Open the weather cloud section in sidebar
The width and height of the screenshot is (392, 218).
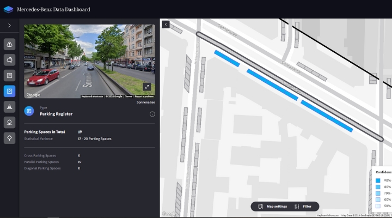coord(9,60)
